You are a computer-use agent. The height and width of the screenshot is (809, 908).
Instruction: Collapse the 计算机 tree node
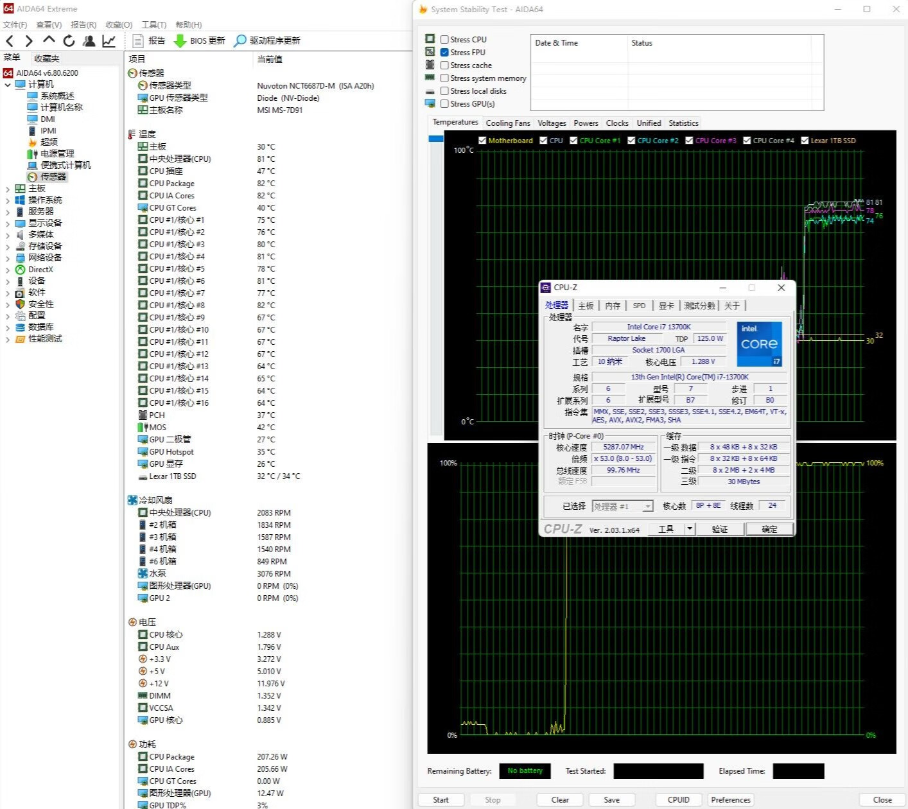(8, 85)
